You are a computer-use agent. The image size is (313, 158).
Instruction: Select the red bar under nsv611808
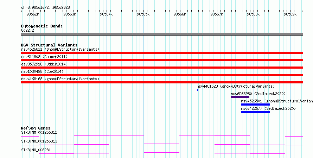[162, 60]
